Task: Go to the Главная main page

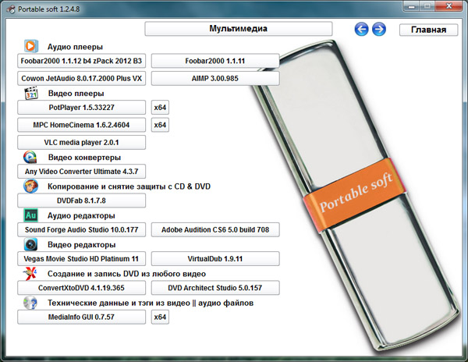Action: click(x=427, y=30)
